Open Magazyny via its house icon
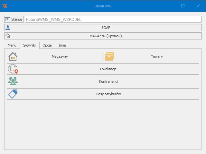This screenshot has height=154, width=206. click(13, 56)
